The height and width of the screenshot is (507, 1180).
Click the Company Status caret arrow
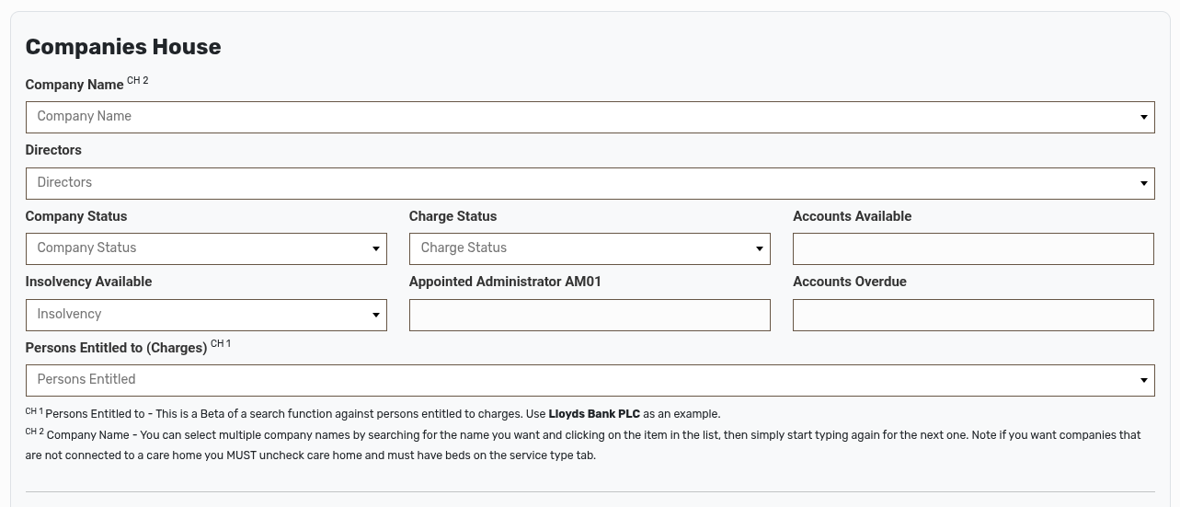[375, 248]
